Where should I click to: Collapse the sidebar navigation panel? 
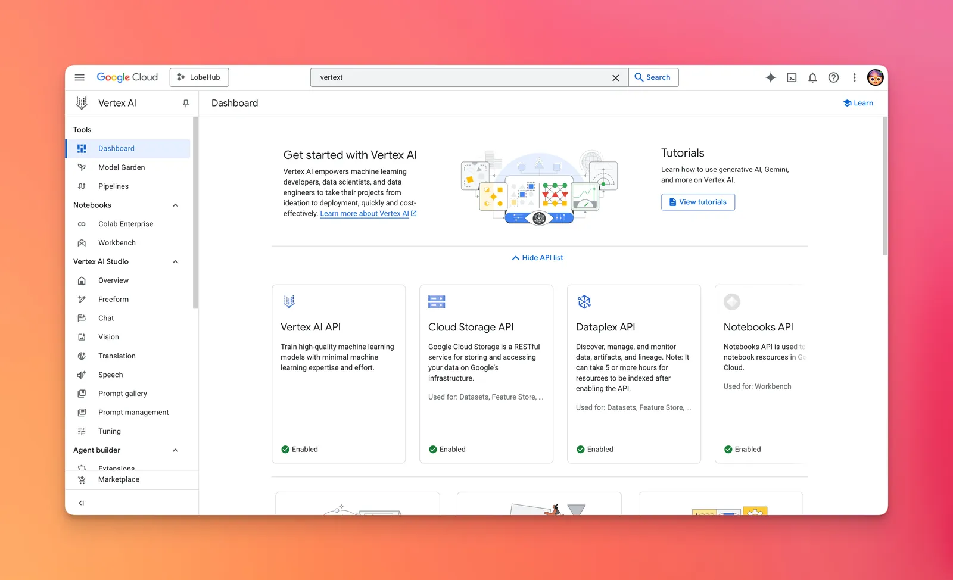(x=82, y=503)
